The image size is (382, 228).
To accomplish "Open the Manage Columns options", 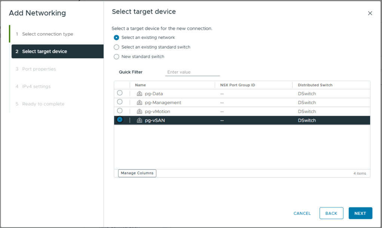I will pyautogui.click(x=137, y=173).
